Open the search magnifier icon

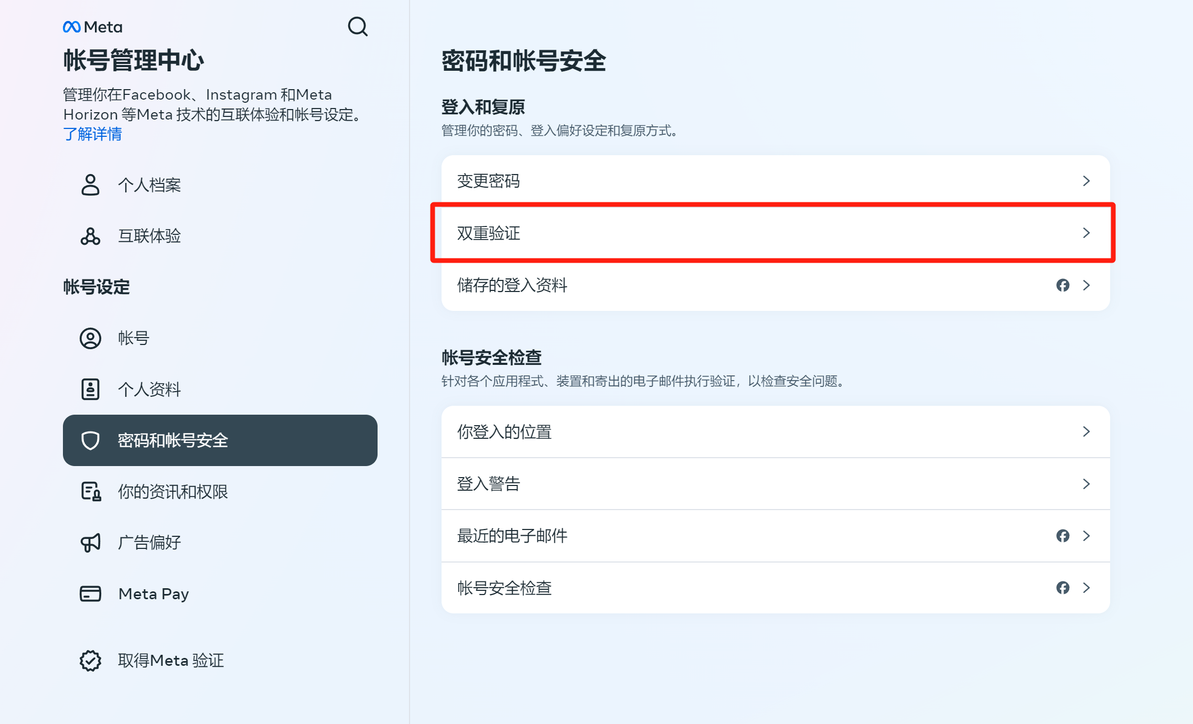(x=358, y=26)
